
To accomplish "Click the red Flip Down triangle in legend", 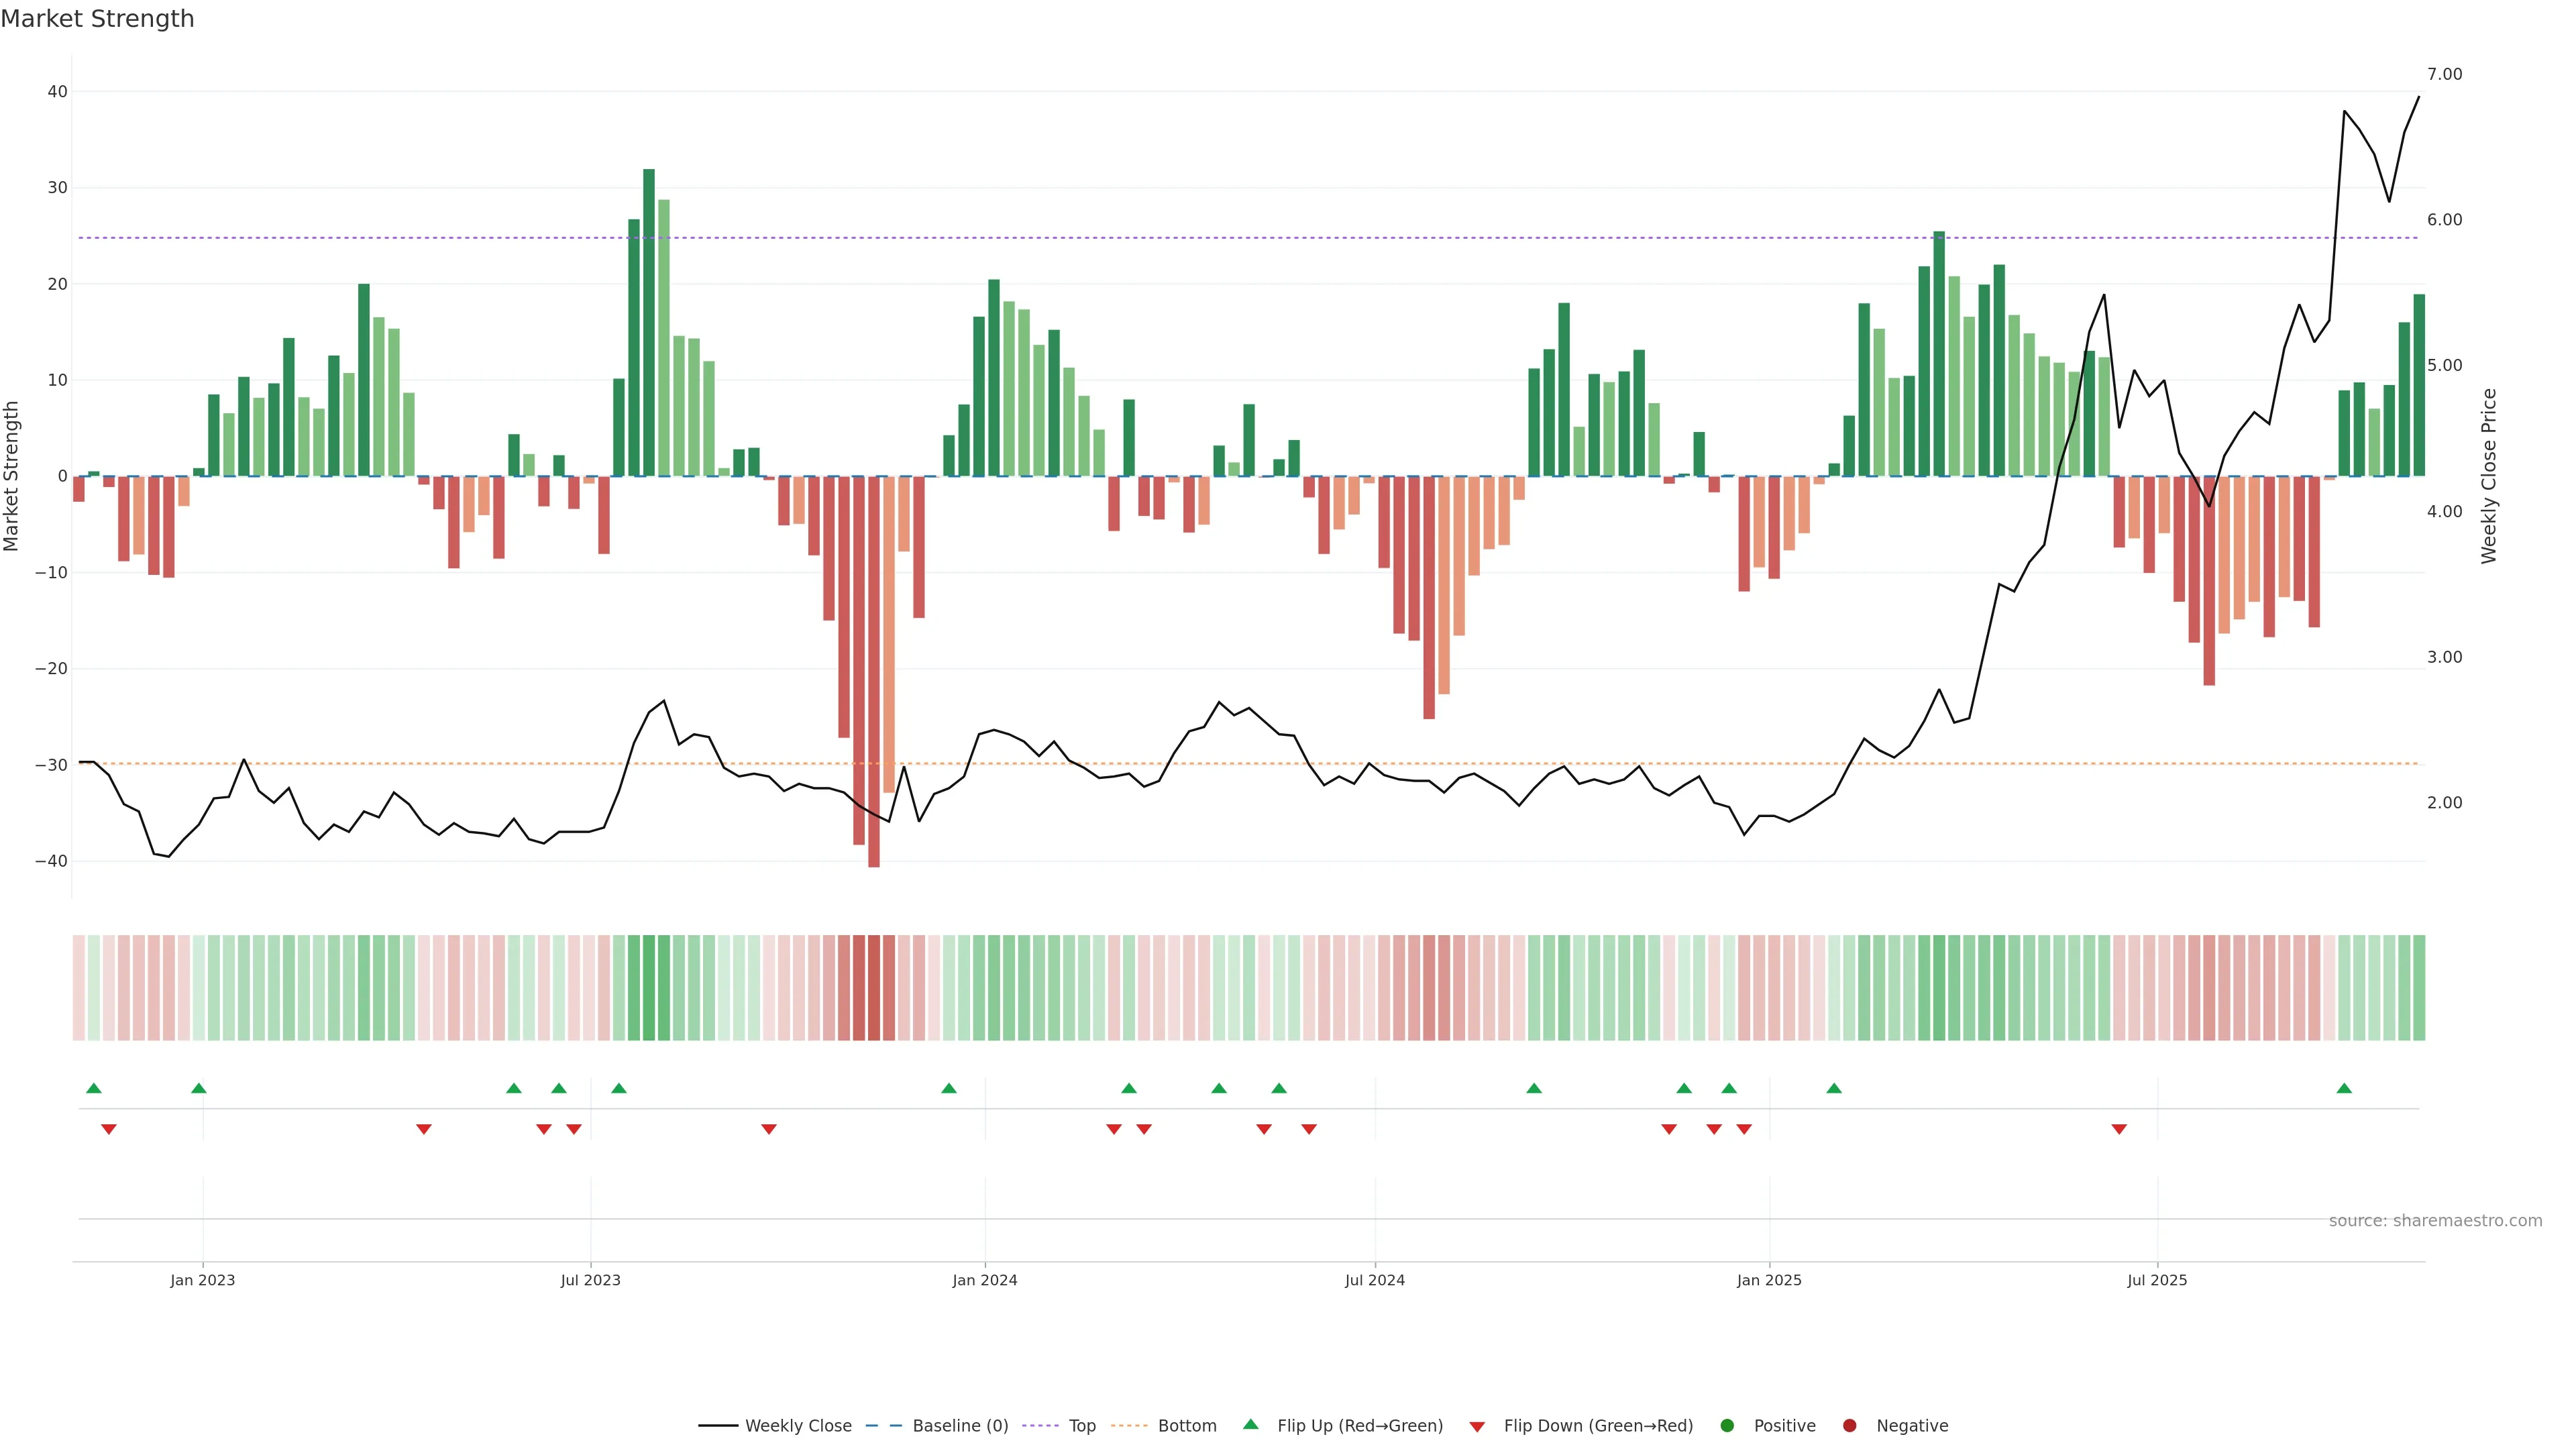I will pos(1476,1427).
